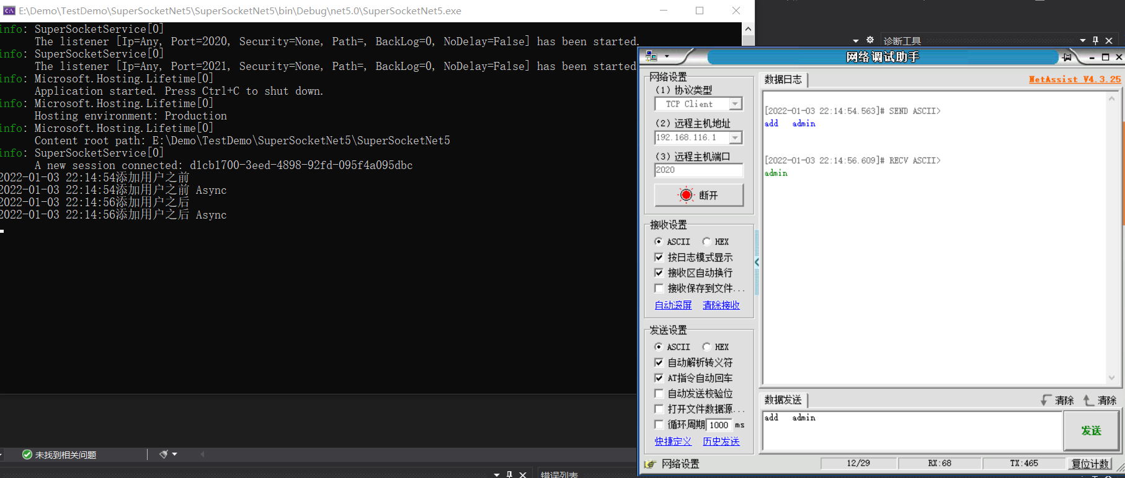Open dropdown arrow left of gear icon
Image resolution: width=1125 pixels, height=478 pixels.
coord(856,41)
